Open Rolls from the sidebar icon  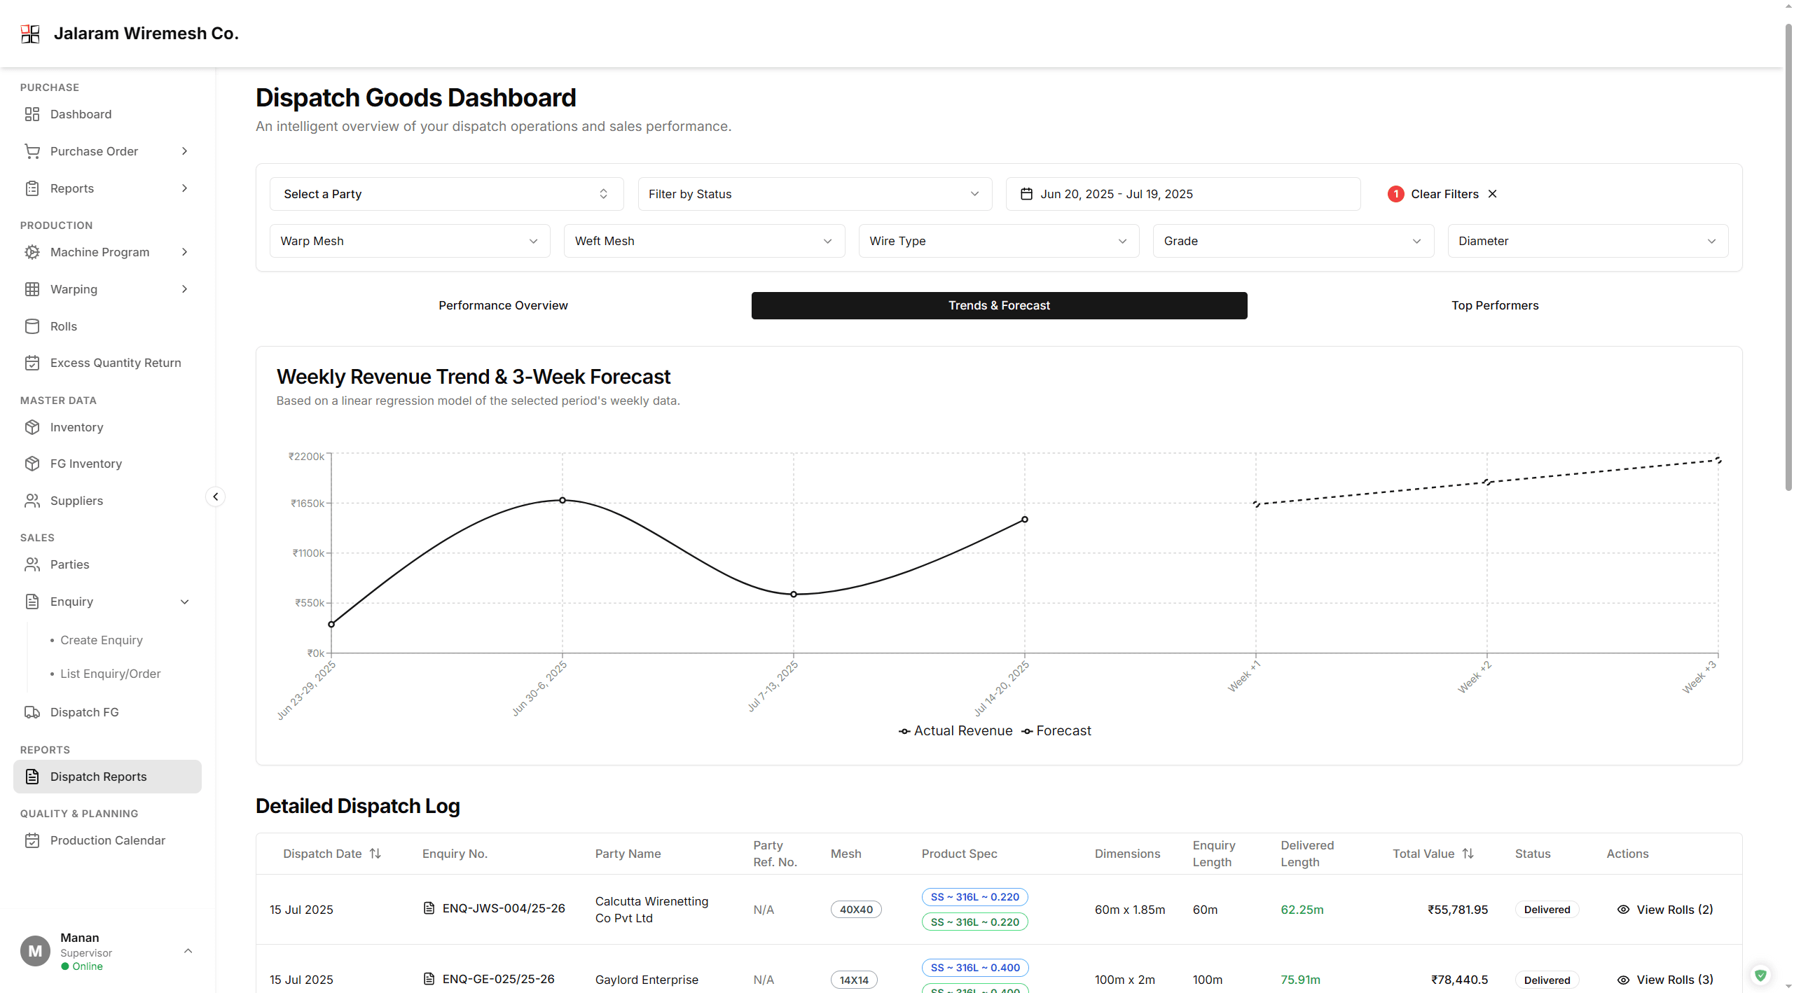(x=32, y=326)
